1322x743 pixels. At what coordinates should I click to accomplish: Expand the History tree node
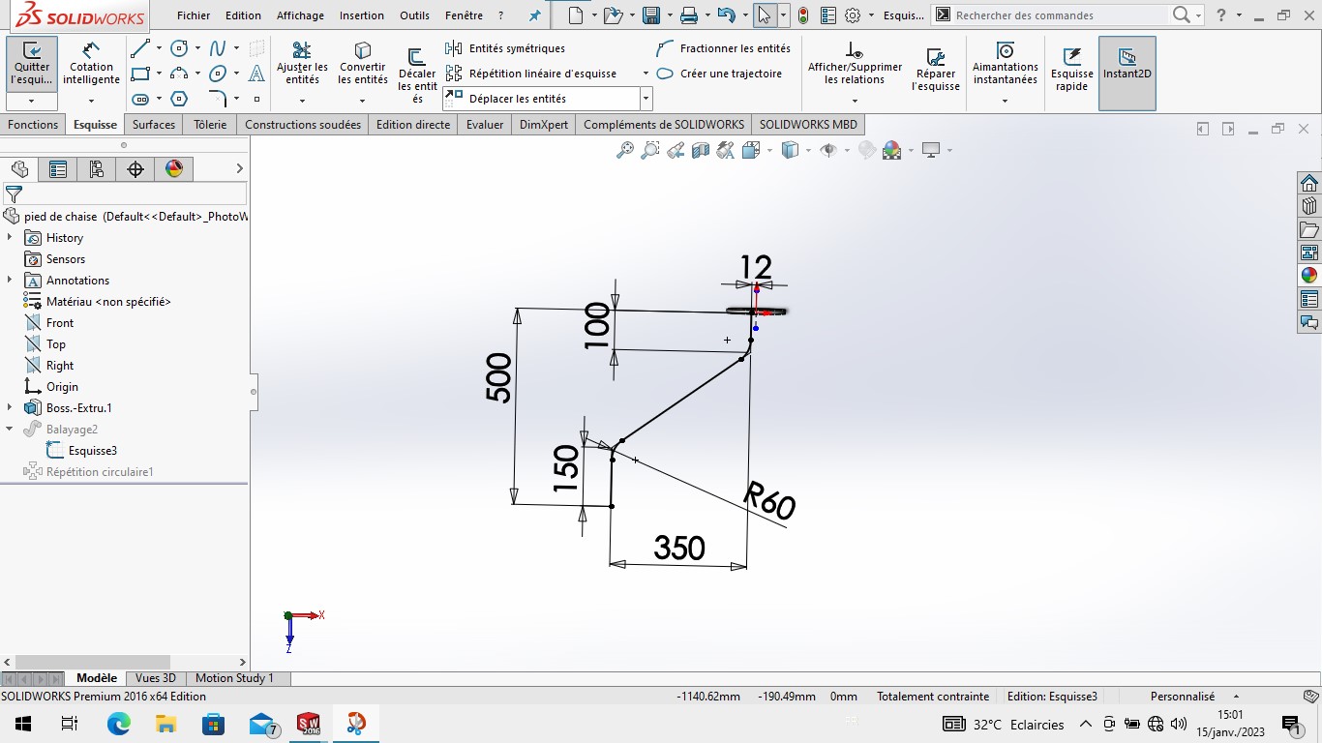click(x=10, y=238)
